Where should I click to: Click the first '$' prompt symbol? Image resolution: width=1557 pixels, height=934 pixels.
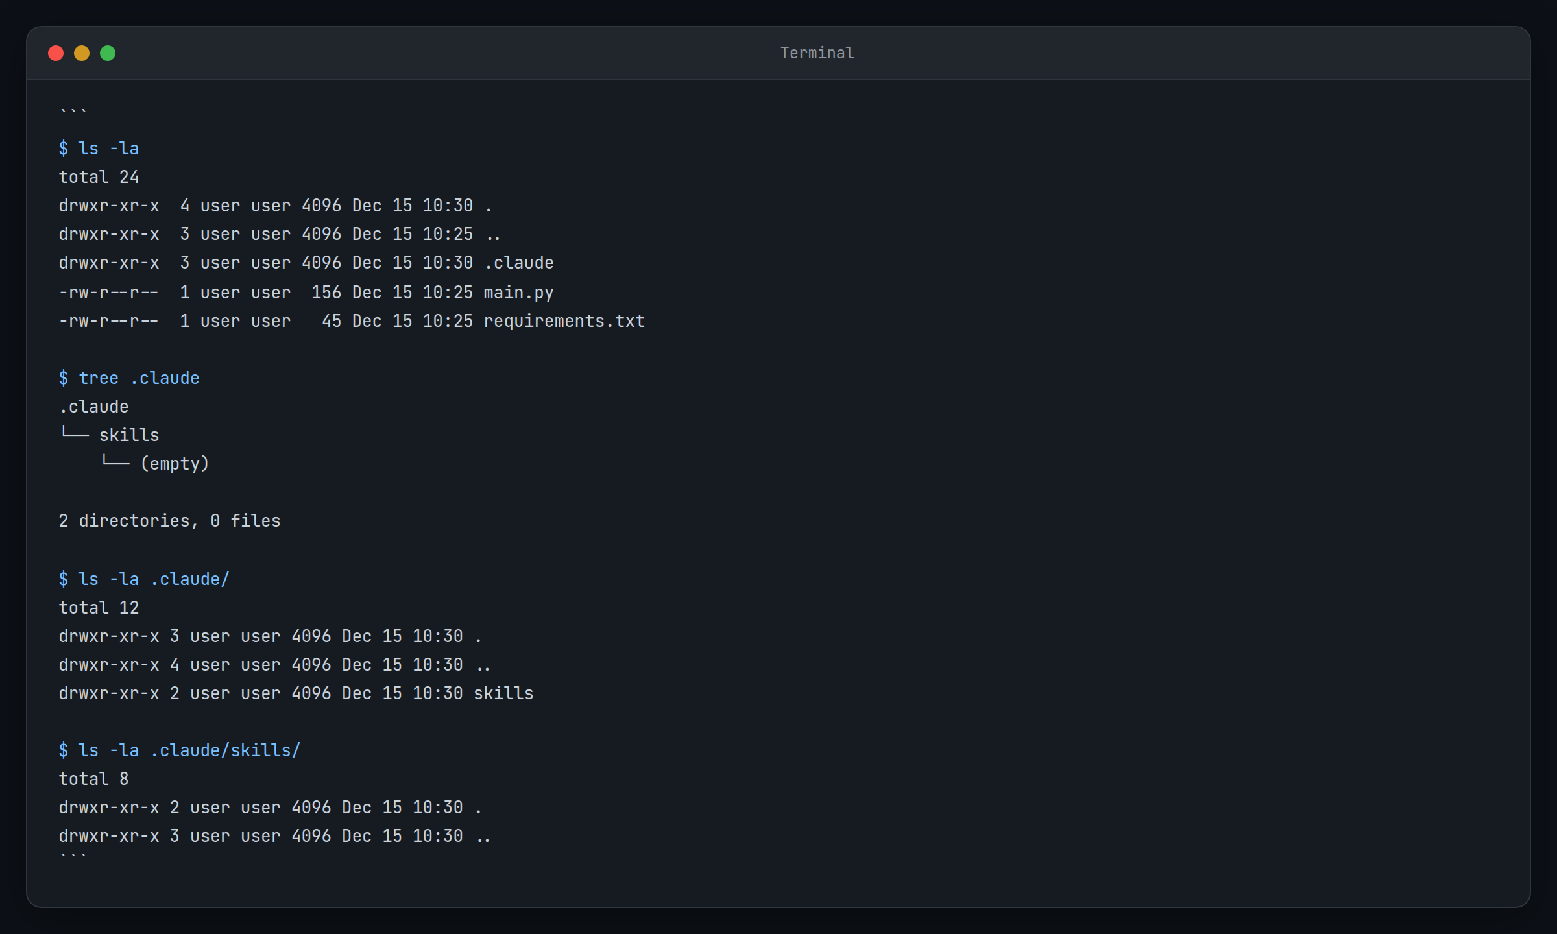63,148
